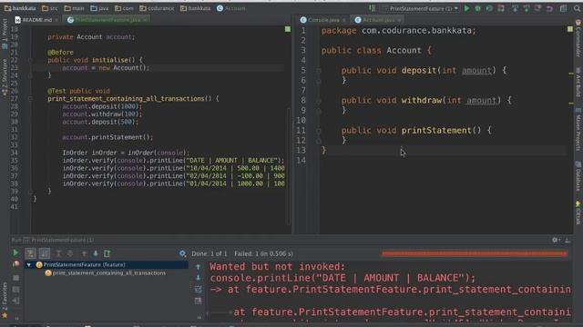
Task: Close the Account.java tab
Action: coord(399,20)
